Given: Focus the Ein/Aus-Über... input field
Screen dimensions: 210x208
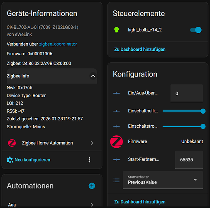Looking at the screenshot, I should [x=187, y=93].
